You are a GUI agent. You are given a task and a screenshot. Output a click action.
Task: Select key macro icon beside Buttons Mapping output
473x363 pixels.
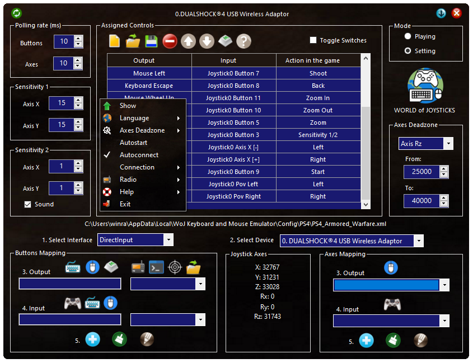(111, 267)
